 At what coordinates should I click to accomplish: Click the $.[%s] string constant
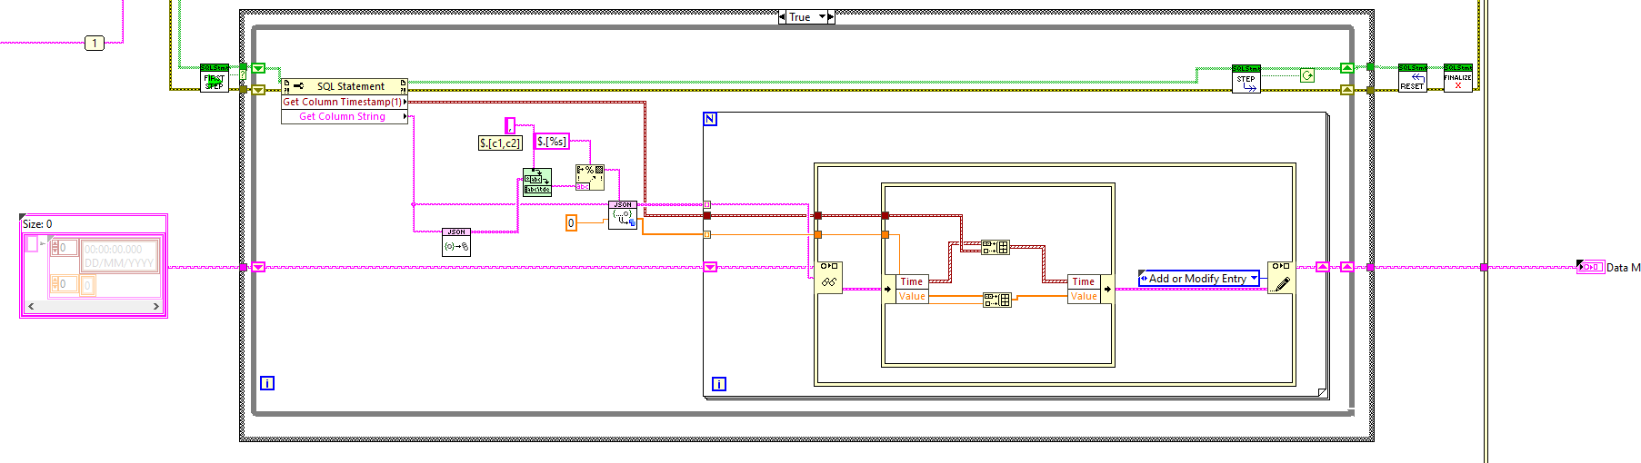click(552, 142)
